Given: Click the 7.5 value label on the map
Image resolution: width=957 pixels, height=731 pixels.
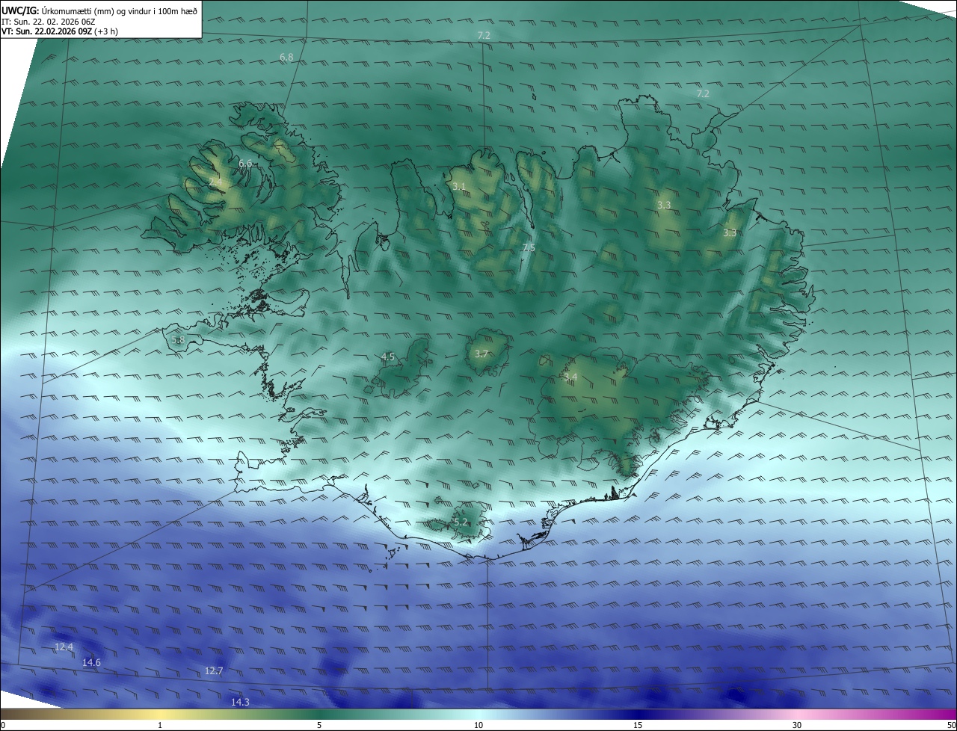Looking at the screenshot, I should pos(529,247).
